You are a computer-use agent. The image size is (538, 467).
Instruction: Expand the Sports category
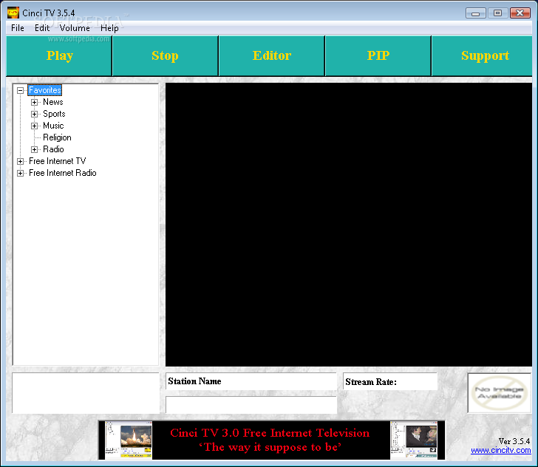(x=34, y=114)
